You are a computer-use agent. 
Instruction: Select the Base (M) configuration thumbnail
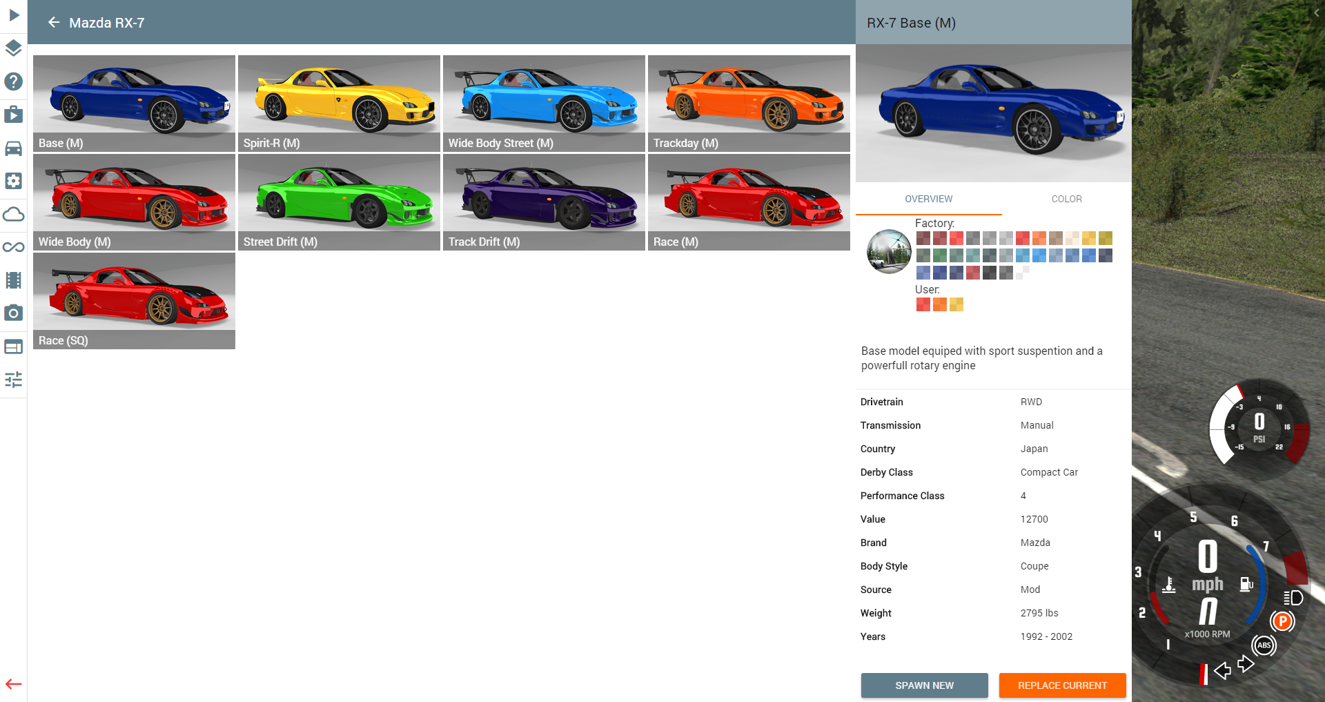coord(134,104)
